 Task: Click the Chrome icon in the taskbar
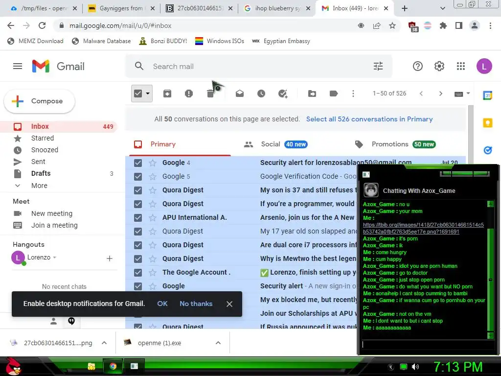[113, 366]
